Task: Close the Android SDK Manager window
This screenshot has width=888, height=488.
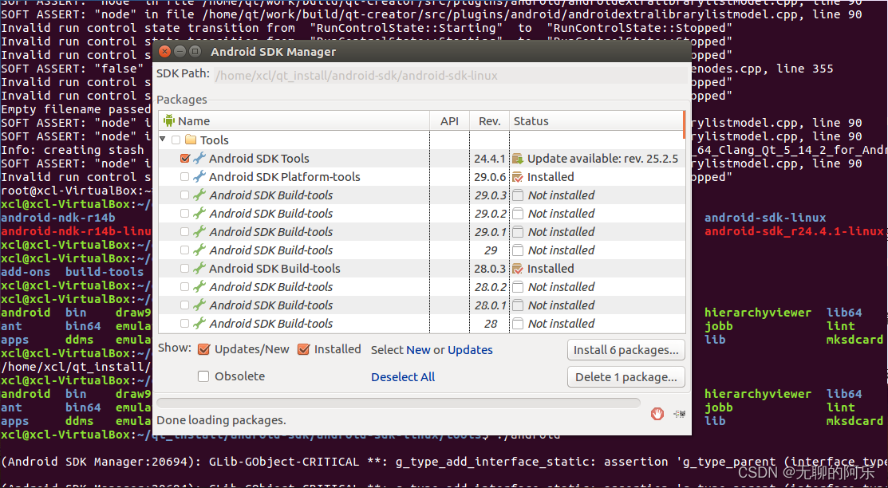Action: click(x=164, y=52)
